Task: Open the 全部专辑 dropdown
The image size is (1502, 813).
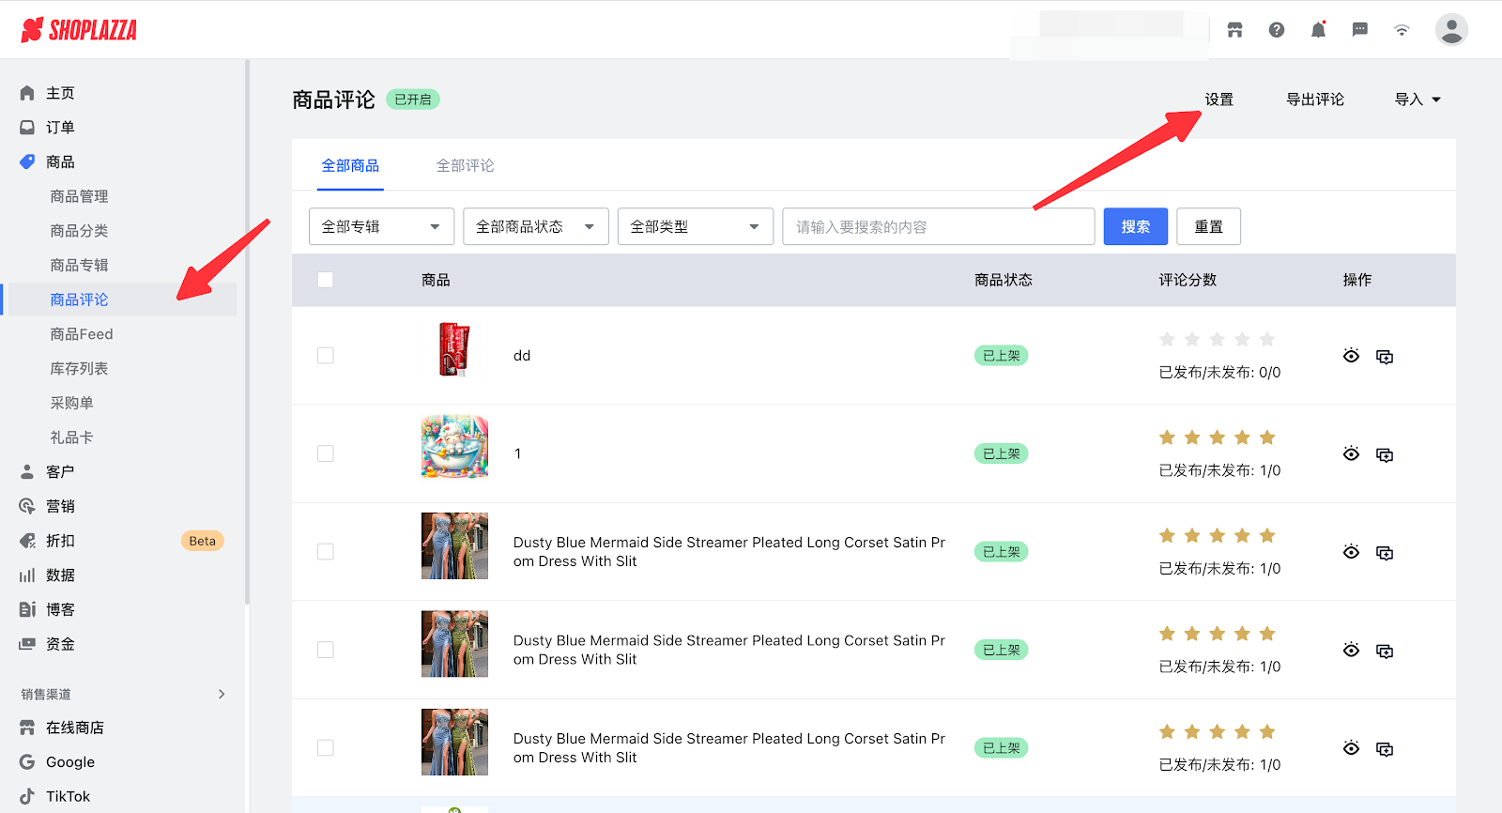Action: 381,226
